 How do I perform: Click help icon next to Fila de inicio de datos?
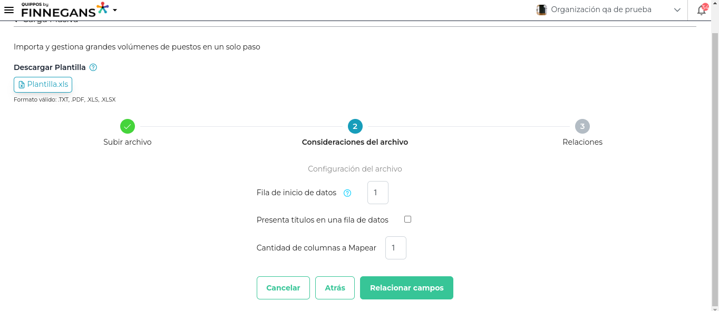click(347, 193)
